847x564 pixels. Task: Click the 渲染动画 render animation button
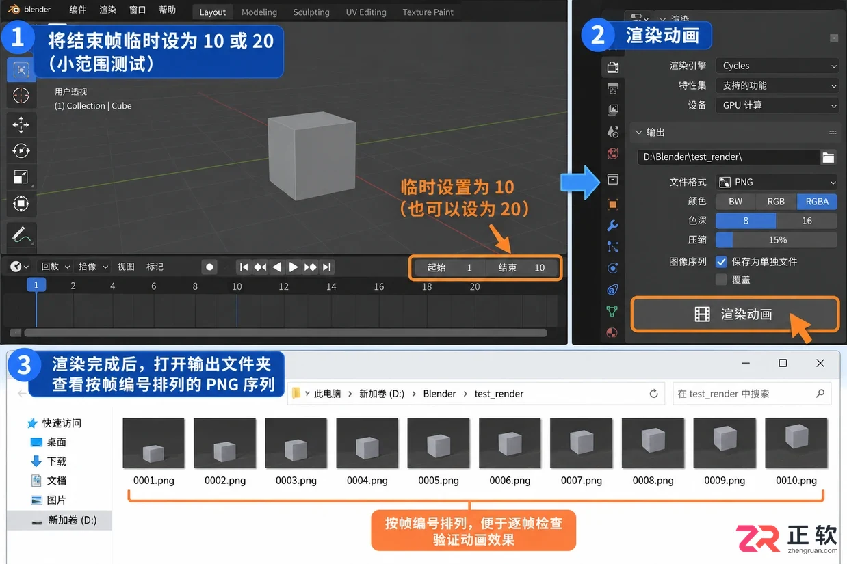click(x=735, y=314)
